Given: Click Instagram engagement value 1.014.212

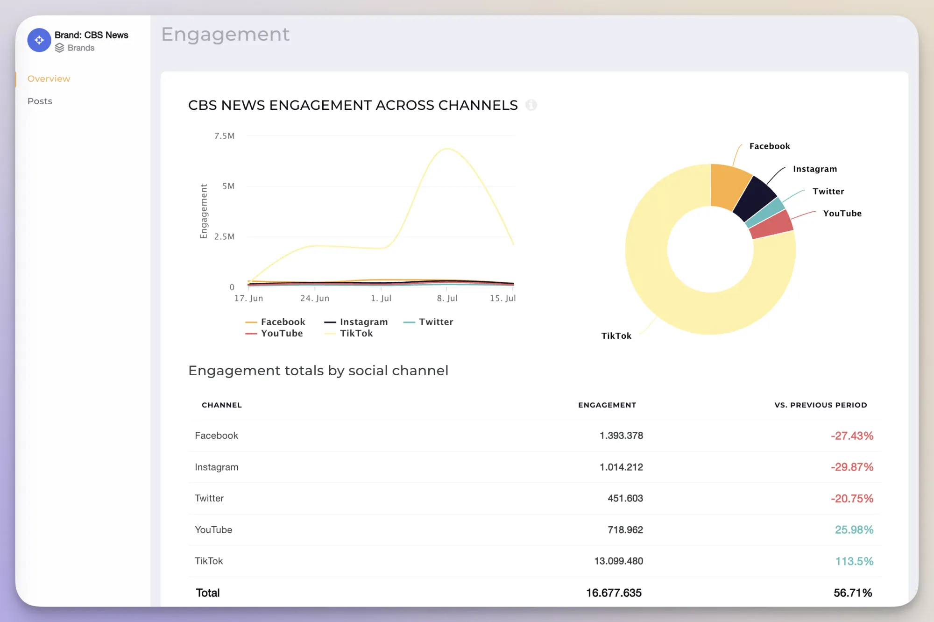Looking at the screenshot, I should coord(621,467).
